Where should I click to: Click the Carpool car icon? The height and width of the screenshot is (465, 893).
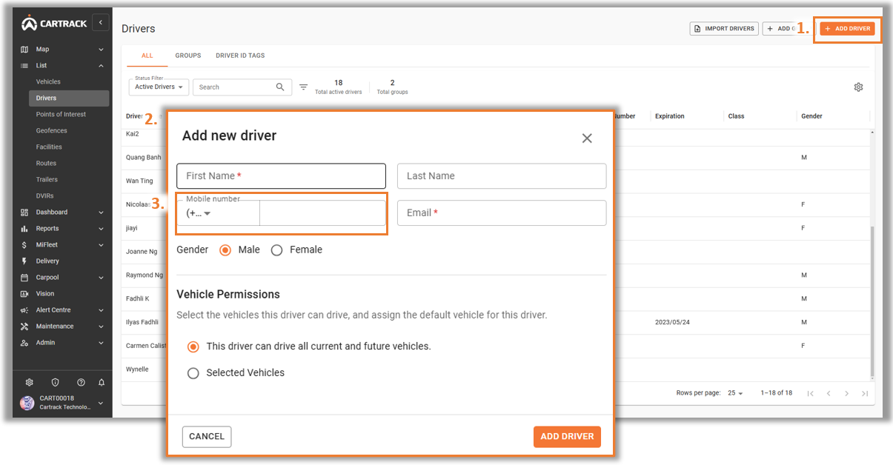[24, 278]
